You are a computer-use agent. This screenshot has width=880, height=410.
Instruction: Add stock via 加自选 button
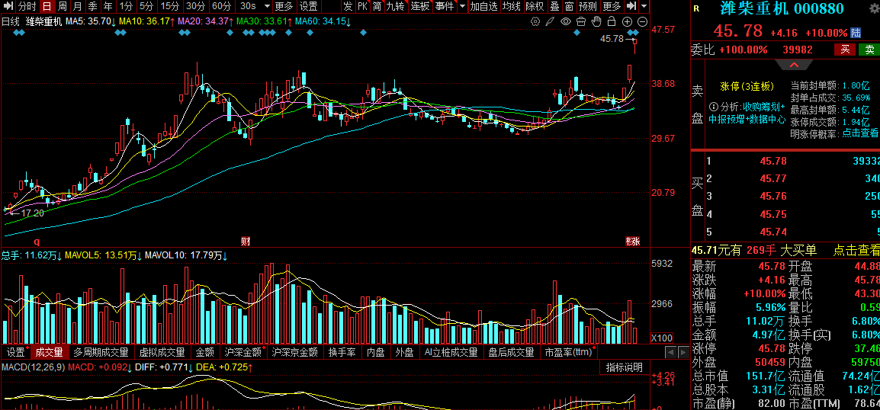[x=483, y=7]
